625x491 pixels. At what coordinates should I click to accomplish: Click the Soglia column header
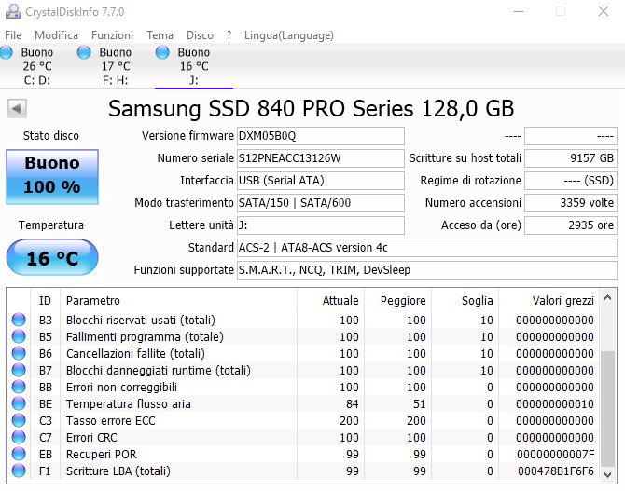click(x=465, y=301)
